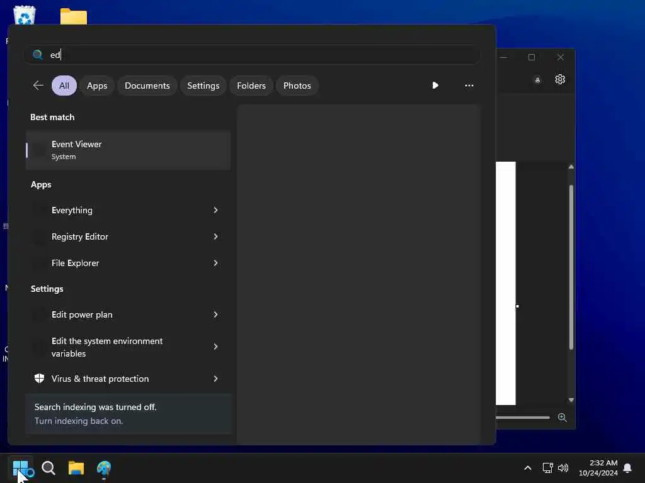
Task: Click vertical scrollbar thumb in background window
Action: point(571,267)
